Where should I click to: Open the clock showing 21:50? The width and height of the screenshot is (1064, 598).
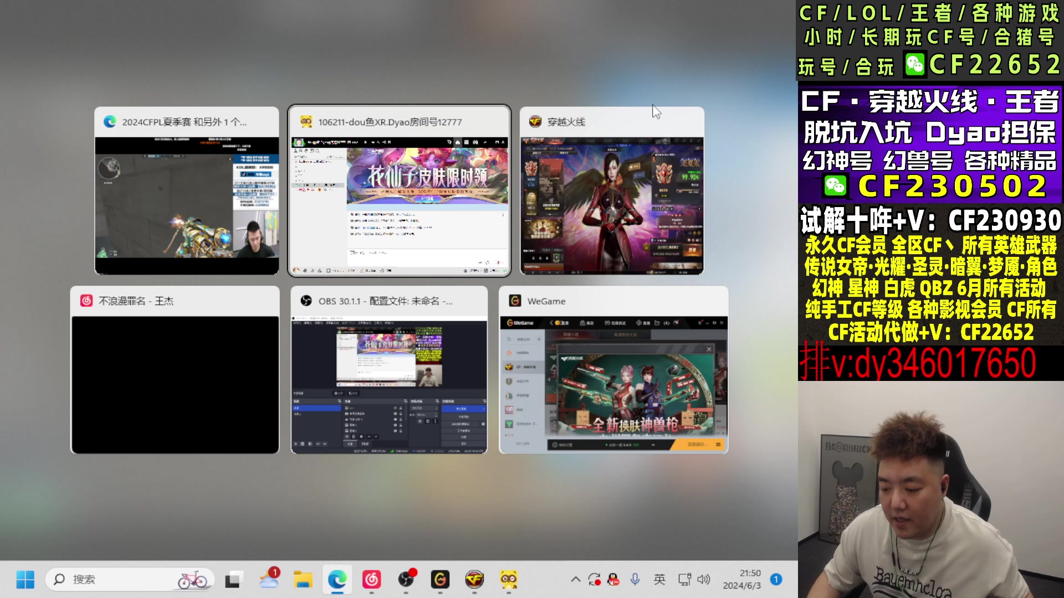click(742, 580)
